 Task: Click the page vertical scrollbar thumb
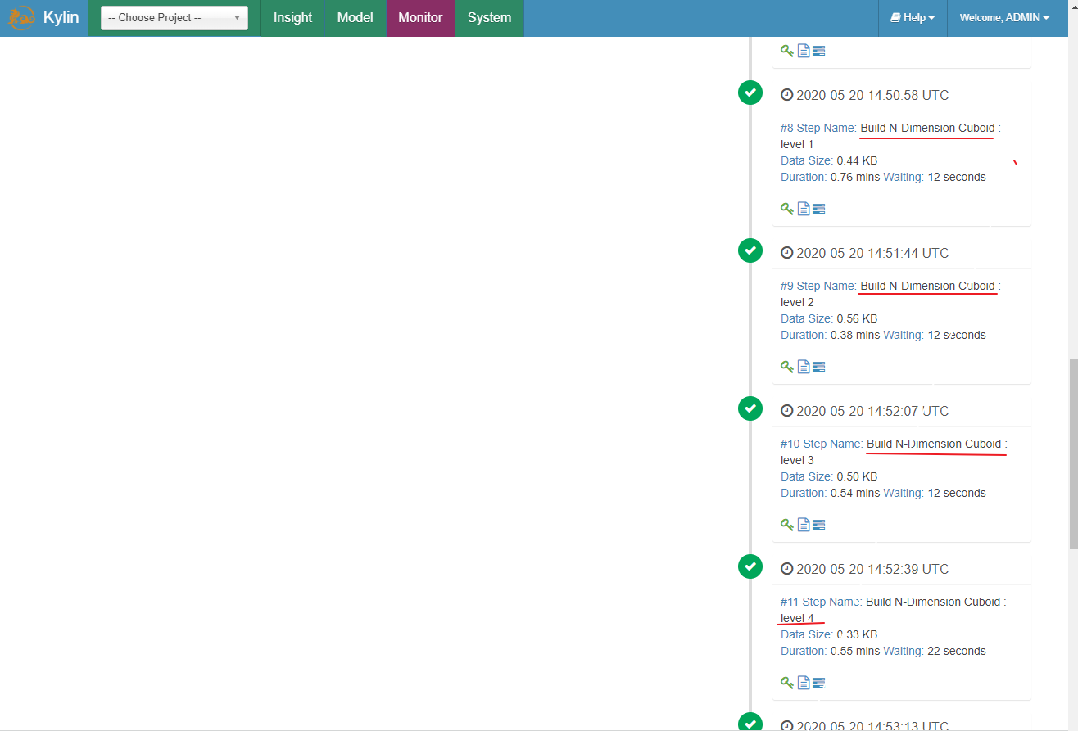click(x=1074, y=453)
